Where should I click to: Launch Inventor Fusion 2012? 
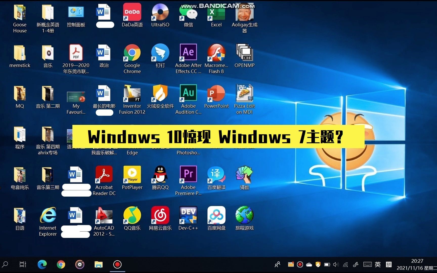coord(132,100)
